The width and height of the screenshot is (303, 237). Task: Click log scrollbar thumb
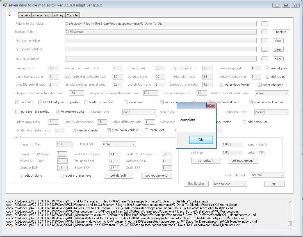(x=290, y=224)
